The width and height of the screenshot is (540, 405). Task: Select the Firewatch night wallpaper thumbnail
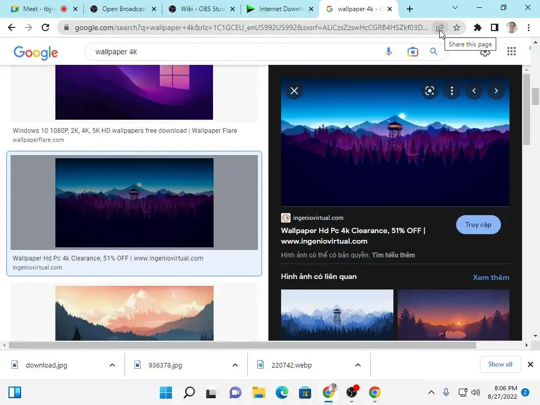134,202
